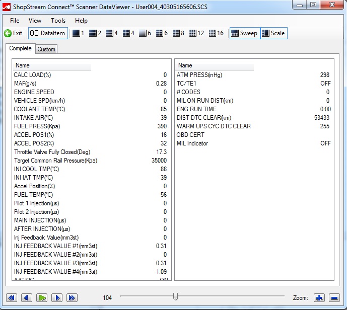The image size is (347, 310).
Task: Toggle the Sweep mode button
Action: pyautogui.click(x=245, y=33)
